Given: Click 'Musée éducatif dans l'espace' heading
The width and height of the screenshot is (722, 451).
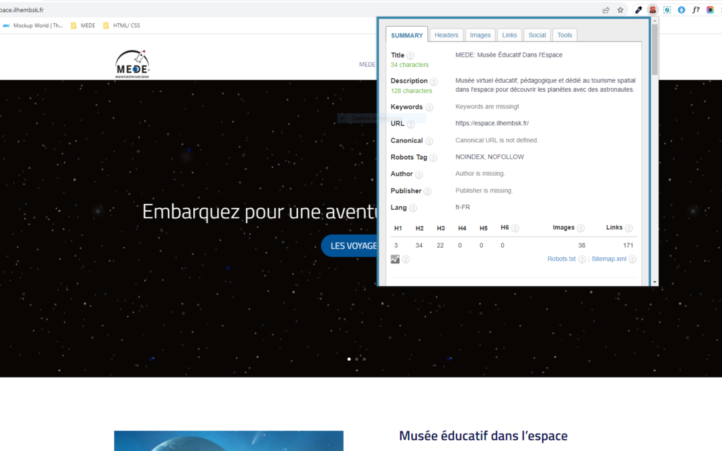Looking at the screenshot, I should point(483,436).
